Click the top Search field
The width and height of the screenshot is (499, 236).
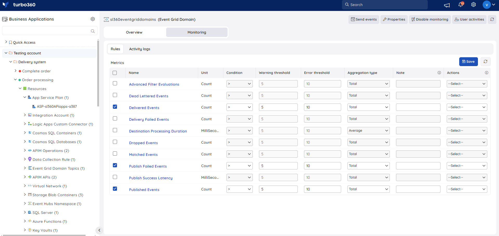(385, 5)
